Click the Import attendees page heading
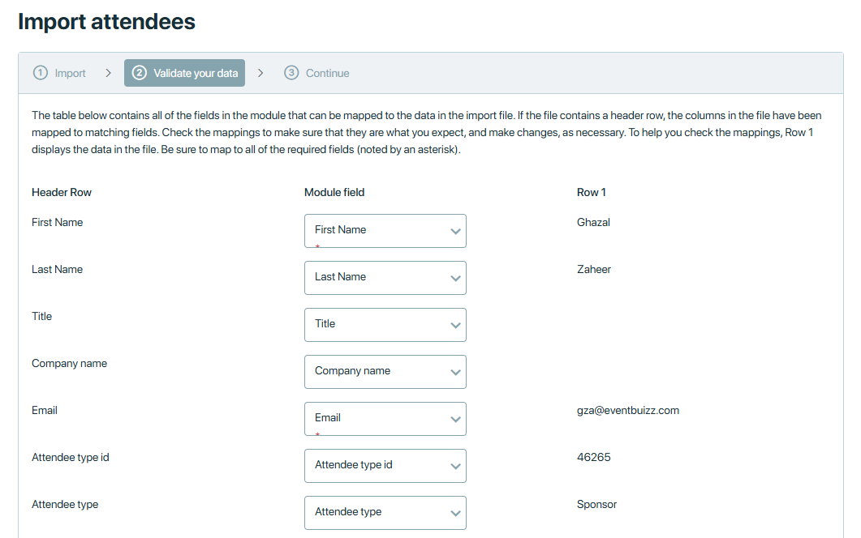Screen dimensions: 861x538 [x=106, y=22]
